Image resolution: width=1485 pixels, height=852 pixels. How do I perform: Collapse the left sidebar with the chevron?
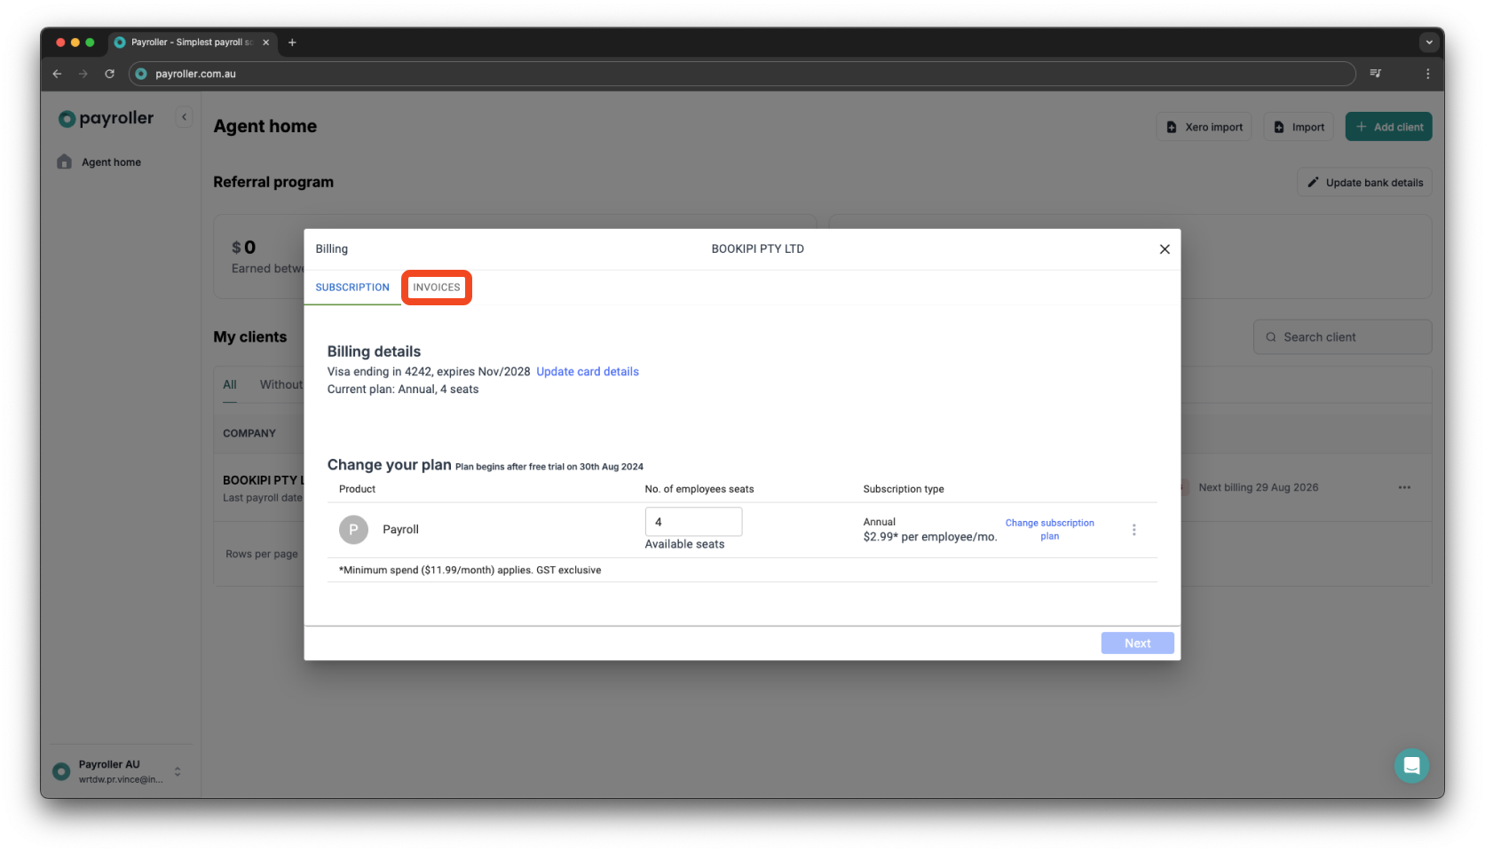pos(184,116)
